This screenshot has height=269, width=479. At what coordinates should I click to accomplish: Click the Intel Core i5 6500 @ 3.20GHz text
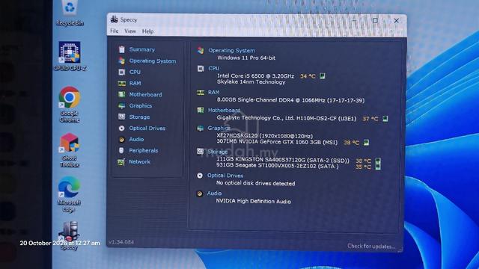pyautogui.click(x=255, y=75)
